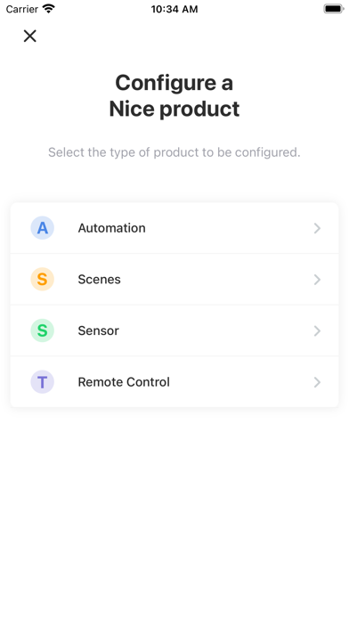349x620 pixels.
Task: Select the Scenes label
Action: point(99,280)
